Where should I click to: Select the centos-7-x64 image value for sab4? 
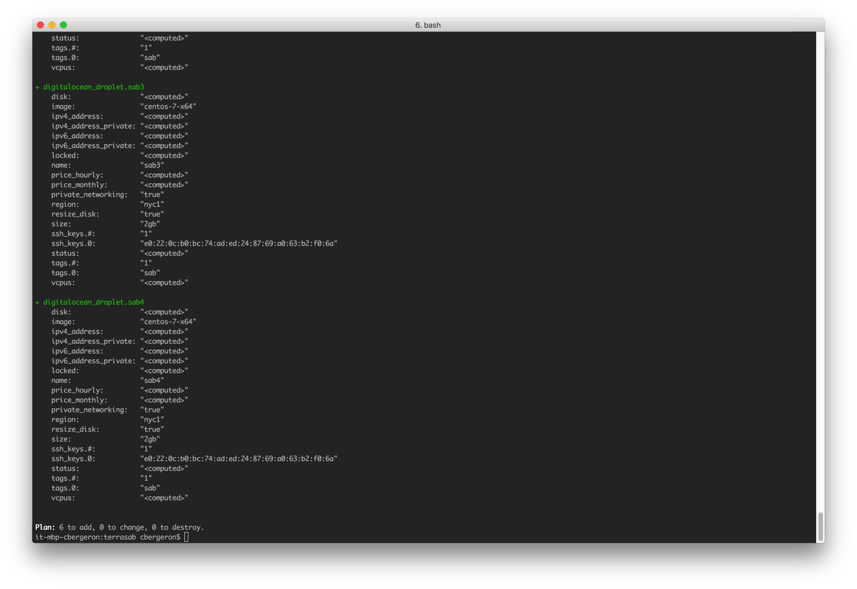168,321
